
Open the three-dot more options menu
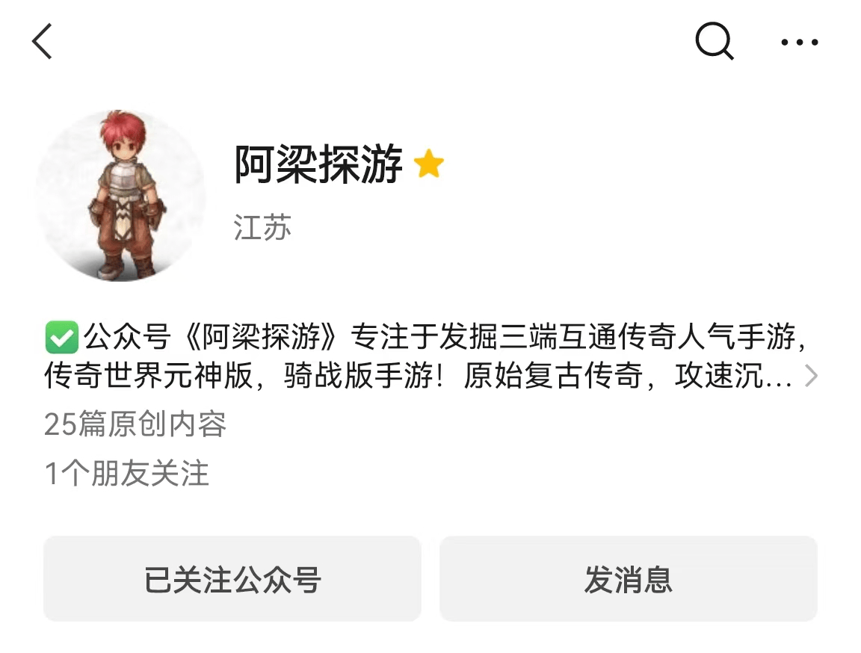800,42
